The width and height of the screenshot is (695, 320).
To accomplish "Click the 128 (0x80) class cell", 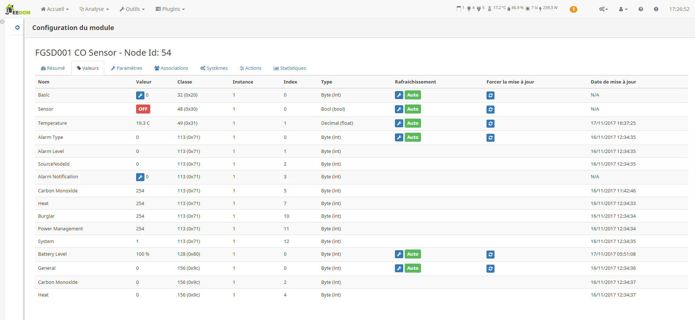I will pyautogui.click(x=189, y=254).
